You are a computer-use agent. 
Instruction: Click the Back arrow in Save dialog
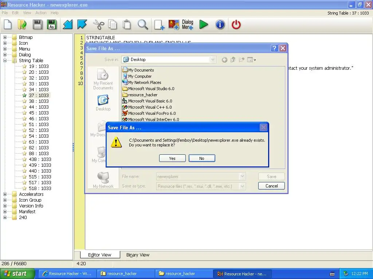coord(224,60)
